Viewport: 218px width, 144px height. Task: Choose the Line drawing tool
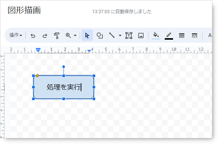click(112, 35)
